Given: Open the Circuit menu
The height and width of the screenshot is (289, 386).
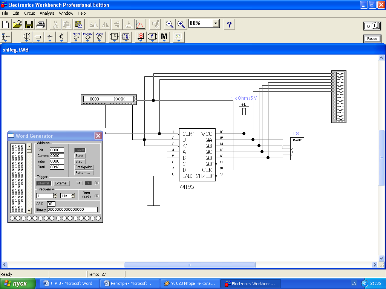Looking at the screenshot, I should [x=29, y=13].
